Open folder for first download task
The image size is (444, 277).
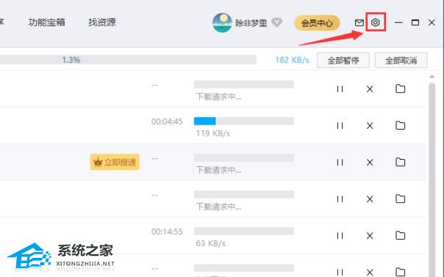[401, 89]
